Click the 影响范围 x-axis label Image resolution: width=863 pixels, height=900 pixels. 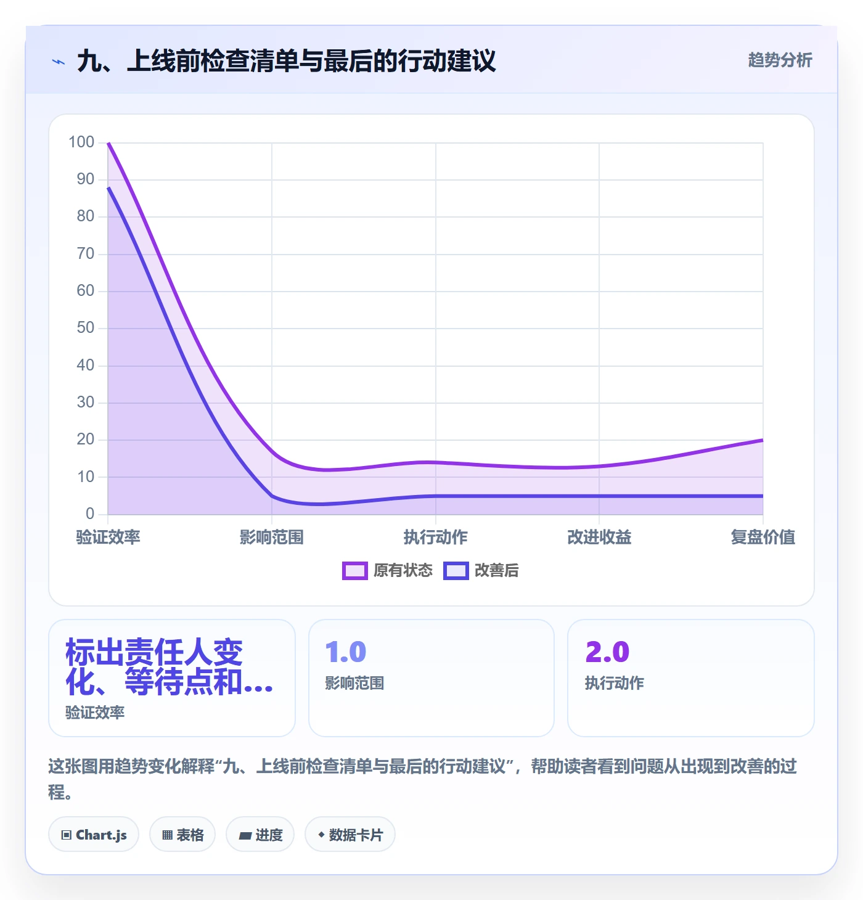(x=272, y=538)
